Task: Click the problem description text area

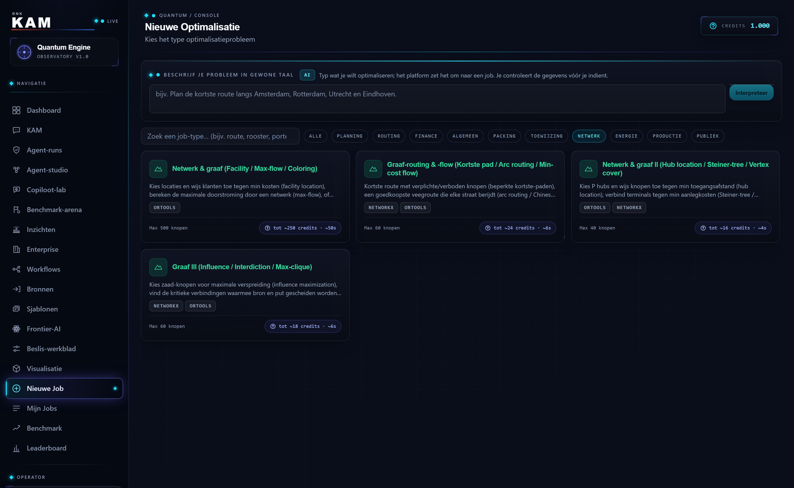Action: click(437, 99)
